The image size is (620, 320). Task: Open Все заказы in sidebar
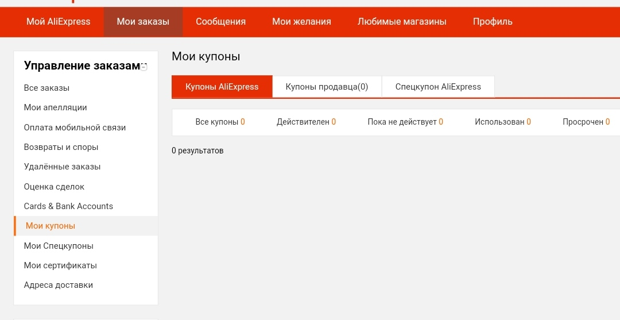pos(46,88)
